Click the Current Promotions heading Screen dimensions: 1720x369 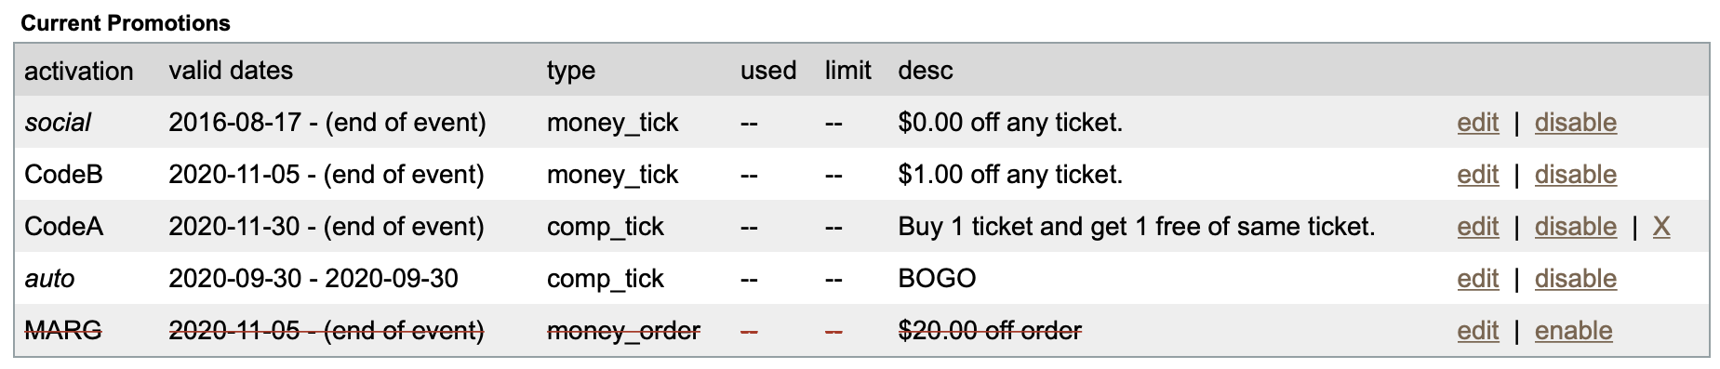click(126, 23)
